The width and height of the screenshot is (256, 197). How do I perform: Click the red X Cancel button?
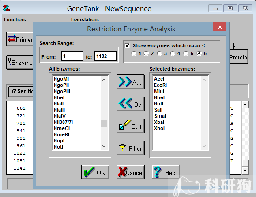(x=131, y=172)
